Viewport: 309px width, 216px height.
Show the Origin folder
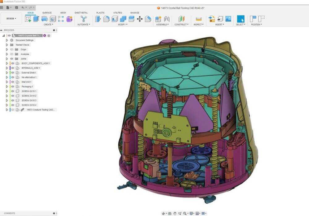12,49
